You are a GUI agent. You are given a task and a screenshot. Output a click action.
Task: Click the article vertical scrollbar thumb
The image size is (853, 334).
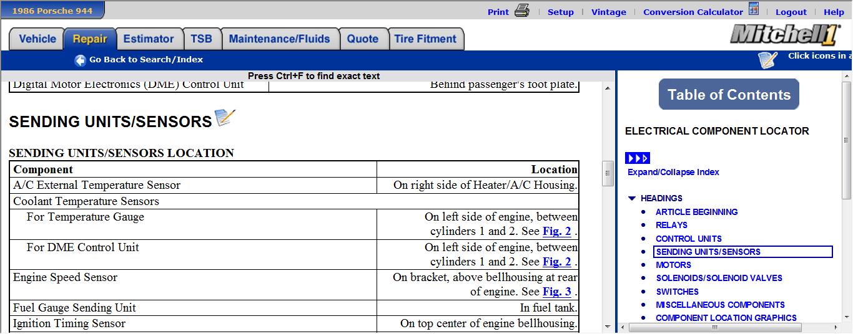608,174
